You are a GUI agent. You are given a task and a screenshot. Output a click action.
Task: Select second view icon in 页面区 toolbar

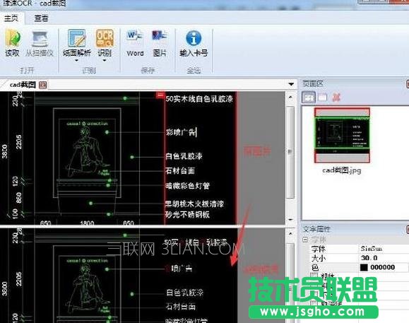323,98
